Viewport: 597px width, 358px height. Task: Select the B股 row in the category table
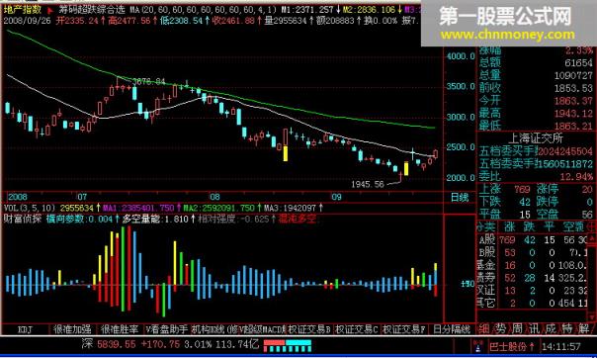point(532,252)
